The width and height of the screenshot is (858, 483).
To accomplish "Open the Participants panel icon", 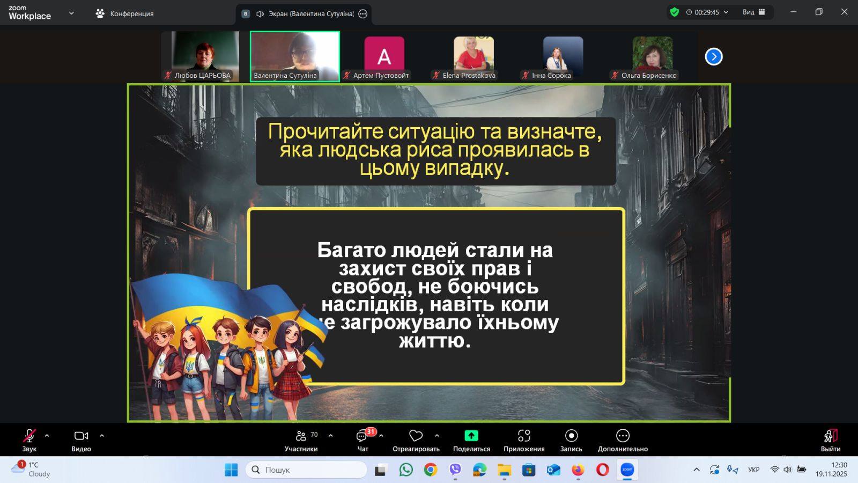I will coord(301,436).
